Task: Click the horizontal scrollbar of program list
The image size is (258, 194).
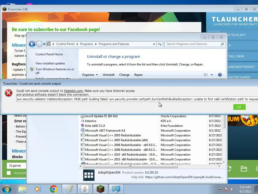Action: tap(130, 166)
